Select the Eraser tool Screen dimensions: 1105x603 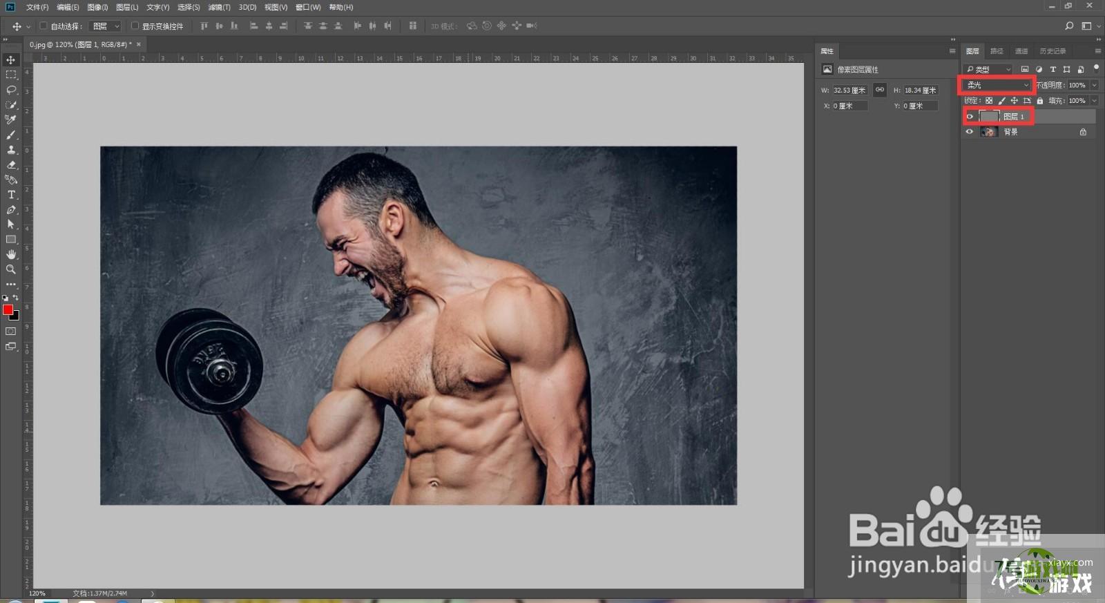(x=10, y=164)
